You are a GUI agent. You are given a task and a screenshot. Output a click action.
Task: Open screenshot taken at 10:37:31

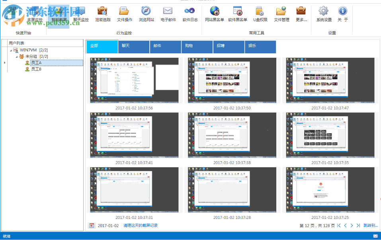tap(135, 190)
